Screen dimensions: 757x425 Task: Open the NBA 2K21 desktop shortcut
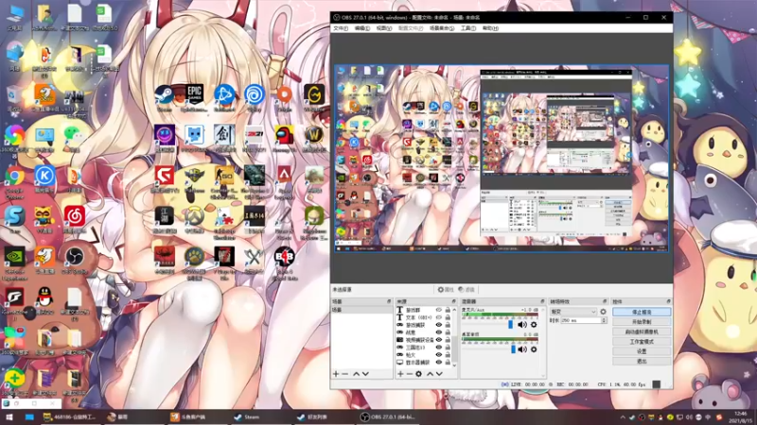click(x=254, y=135)
